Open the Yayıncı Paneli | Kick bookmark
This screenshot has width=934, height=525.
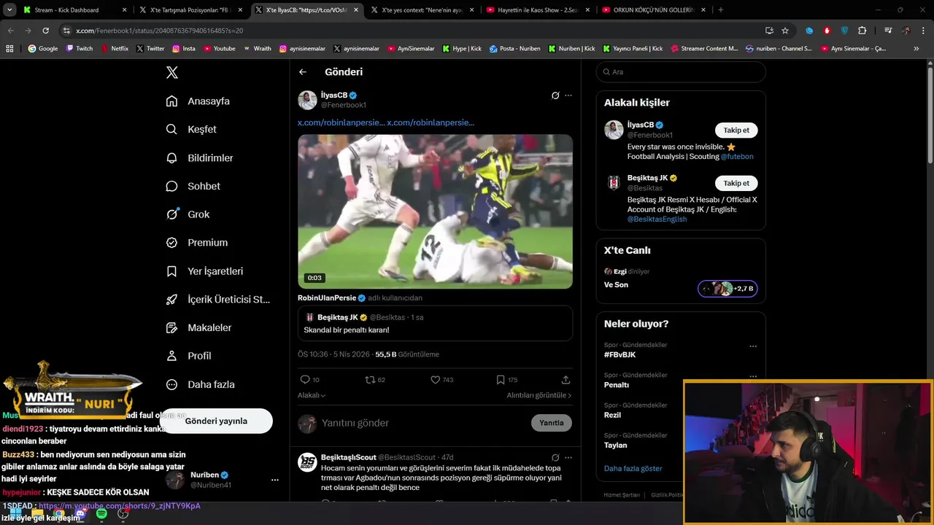[x=632, y=49]
